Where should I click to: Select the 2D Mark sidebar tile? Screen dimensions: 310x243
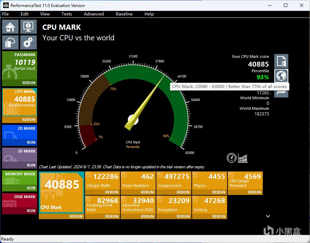tap(20, 132)
